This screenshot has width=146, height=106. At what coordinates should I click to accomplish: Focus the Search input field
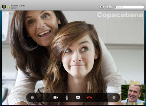[x=129, y=7]
